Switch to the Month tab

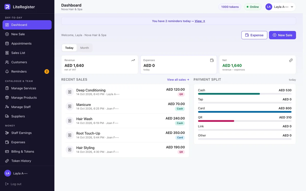(85, 48)
